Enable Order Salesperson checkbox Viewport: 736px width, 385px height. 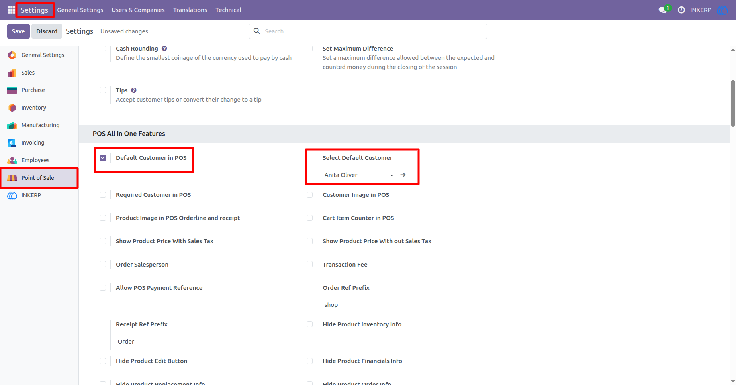[x=103, y=265]
